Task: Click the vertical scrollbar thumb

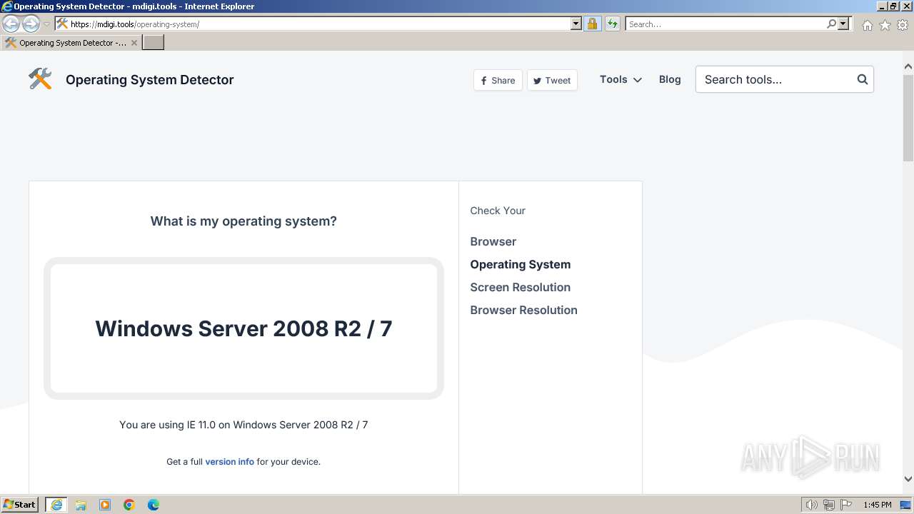Action: pyautogui.click(x=908, y=118)
